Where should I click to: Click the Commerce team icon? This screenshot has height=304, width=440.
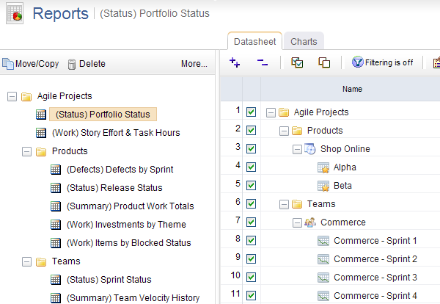click(310, 222)
